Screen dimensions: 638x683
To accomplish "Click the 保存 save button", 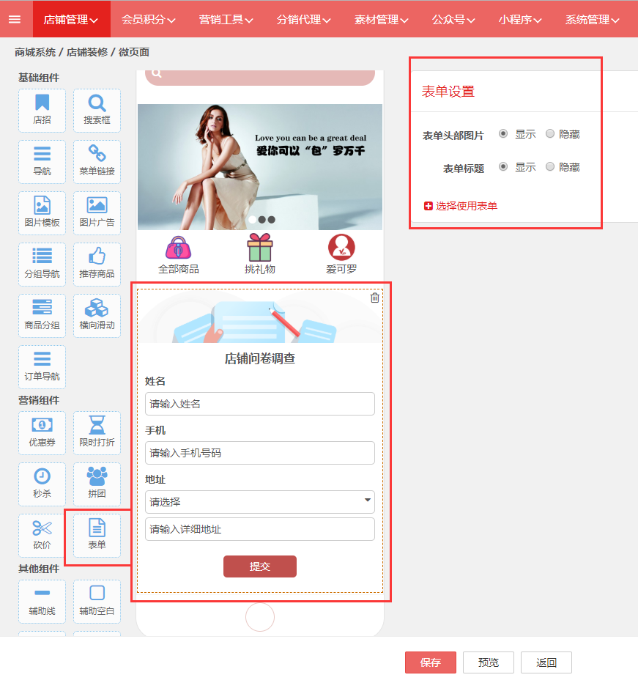I will click(431, 662).
